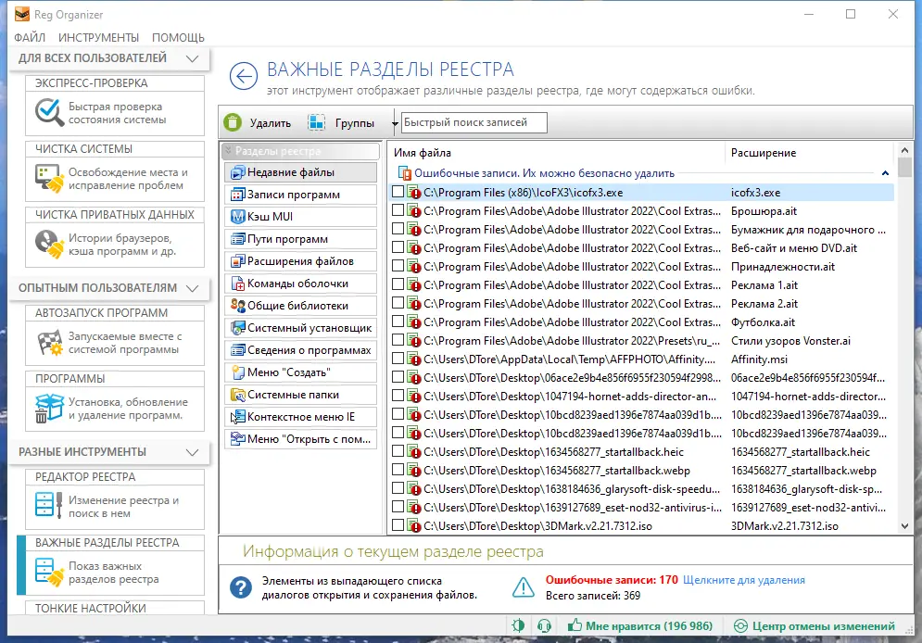
Task: Check the box for Футболка.ait row
Action: point(398,321)
